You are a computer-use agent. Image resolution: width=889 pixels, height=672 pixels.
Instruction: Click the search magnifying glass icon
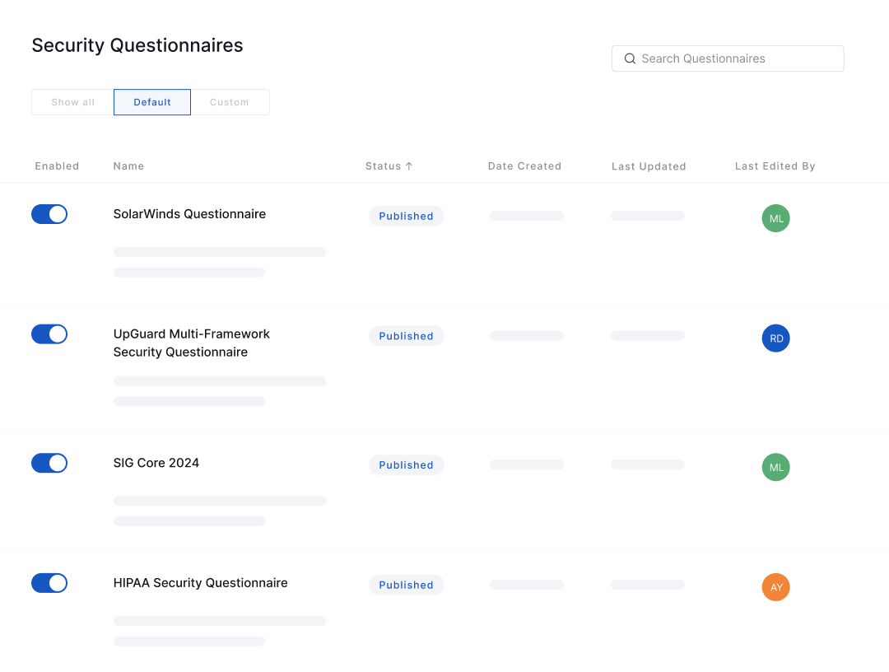pyautogui.click(x=630, y=58)
